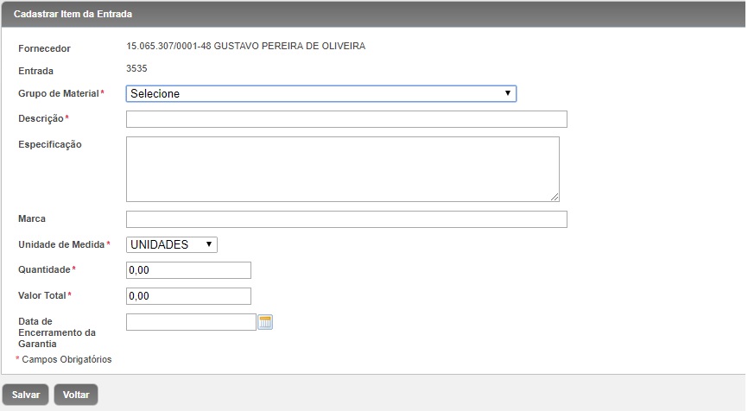Screen dimensions: 748x411
Task: Select the Marca input field
Action: point(345,219)
